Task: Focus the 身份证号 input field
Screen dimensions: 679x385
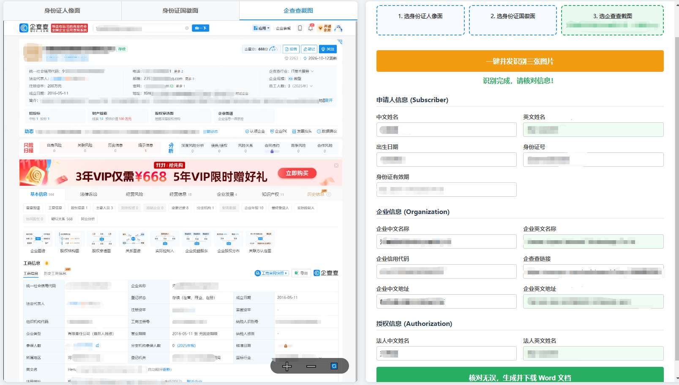Action: [593, 160]
